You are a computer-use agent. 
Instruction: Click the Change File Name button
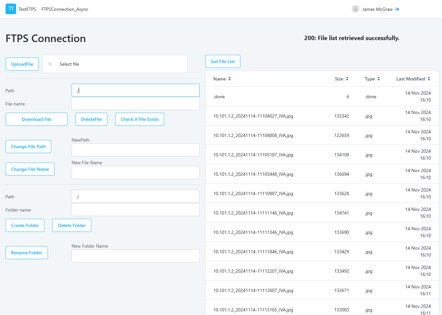coord(30,169)
